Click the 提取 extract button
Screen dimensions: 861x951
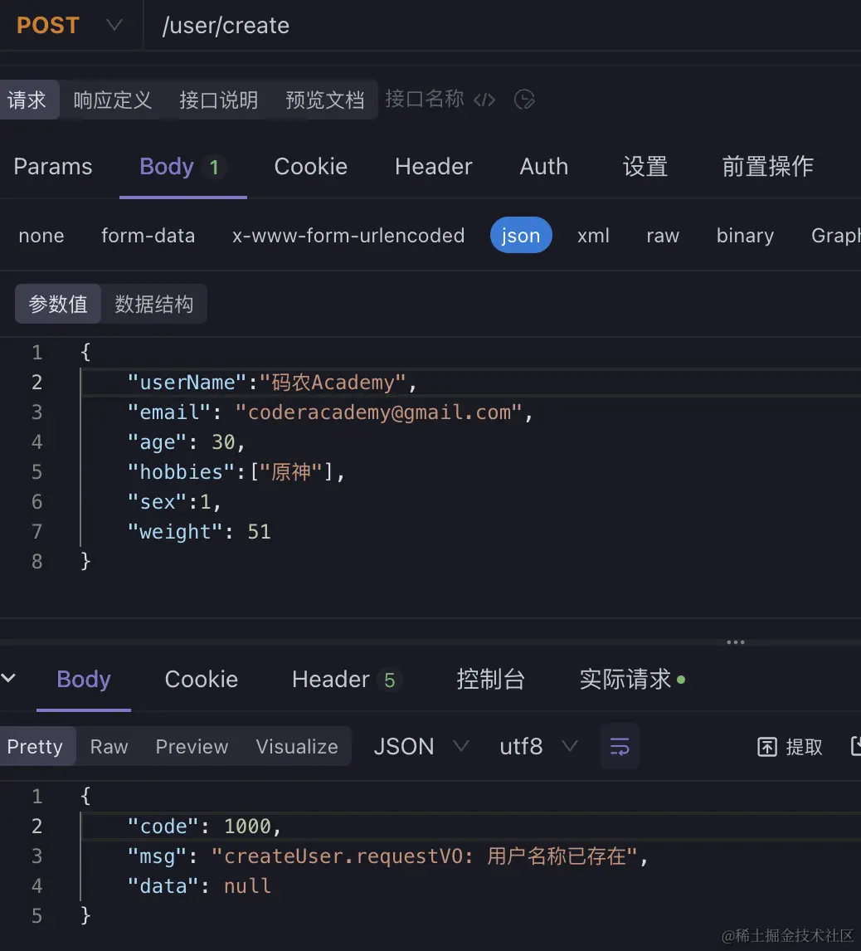pos(790,747)
